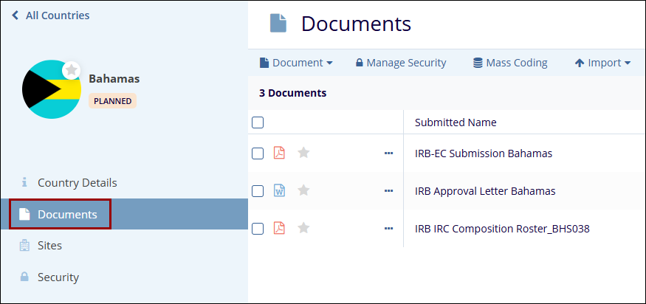Click the Bahamas flag image
The height and width of the screenshot is (304, 646).
tap(49, 90)
